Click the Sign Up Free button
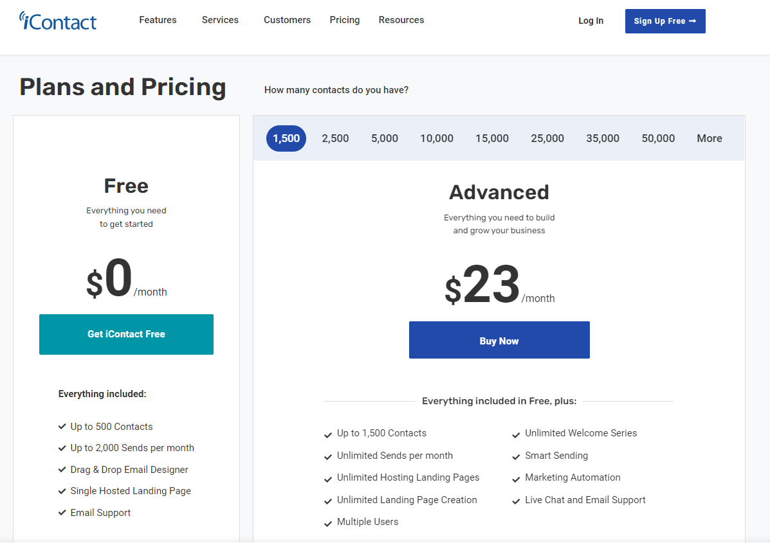 pyautogui.click(x=665, y=21)
